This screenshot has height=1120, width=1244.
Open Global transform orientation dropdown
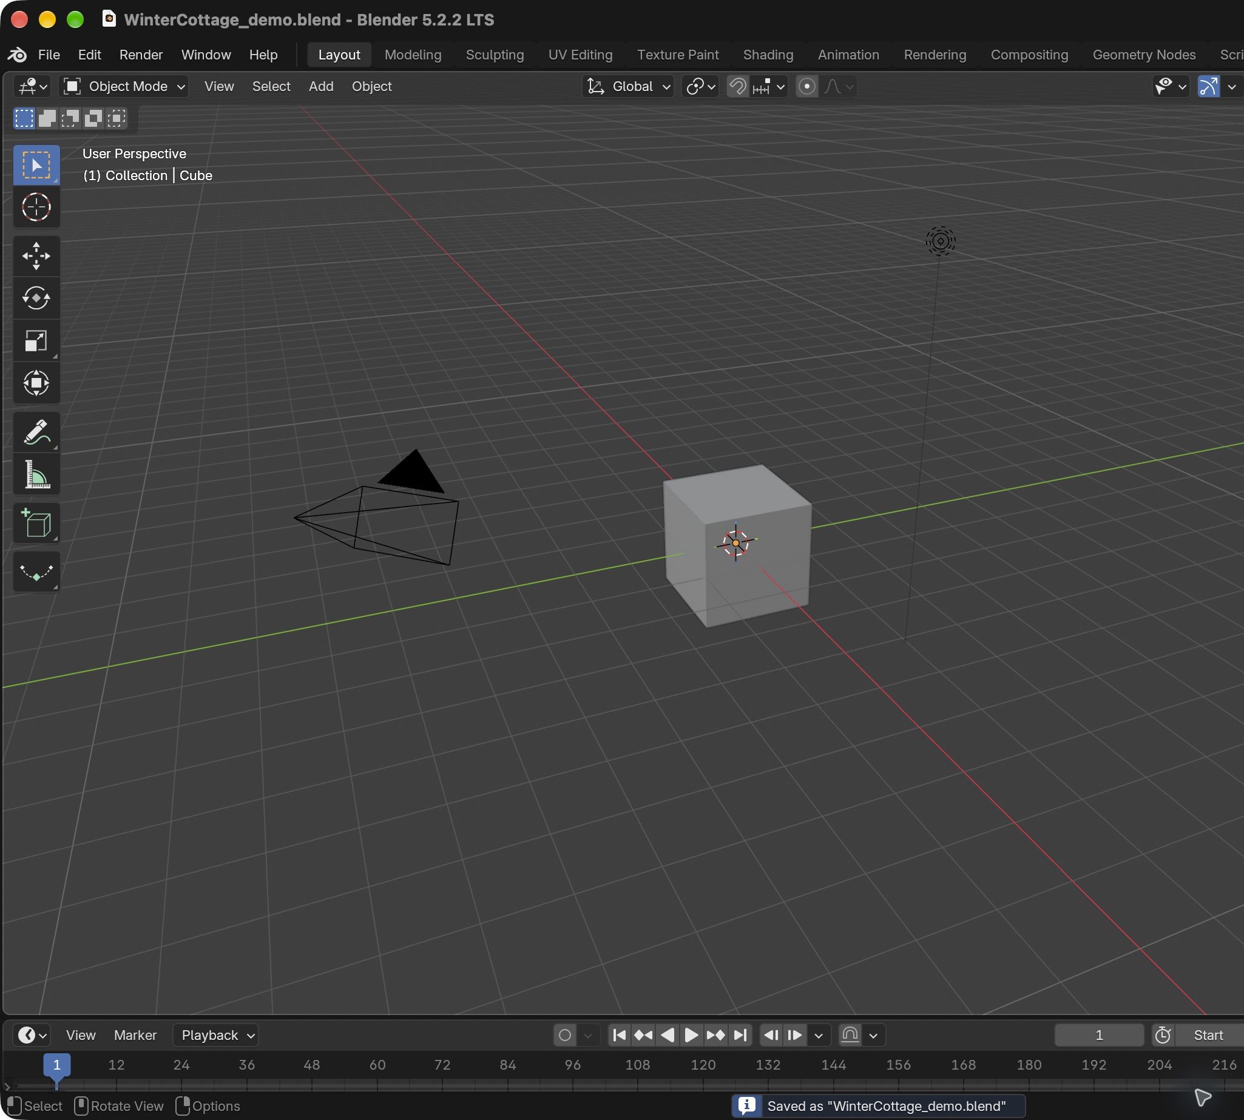click(628, 87)
